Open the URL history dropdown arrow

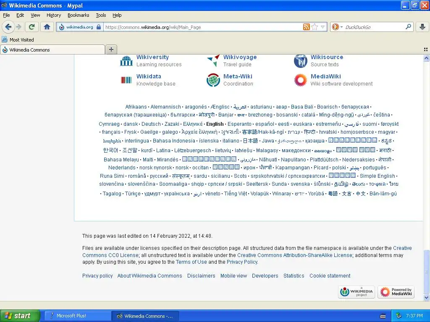click(x=323, y=27)
